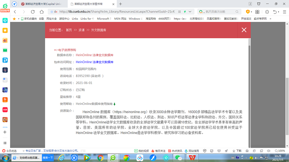Viewport: 289px width, 162px height.
Task: Open 每日关注 in the status bar
Action: click(x=158, y=151)
